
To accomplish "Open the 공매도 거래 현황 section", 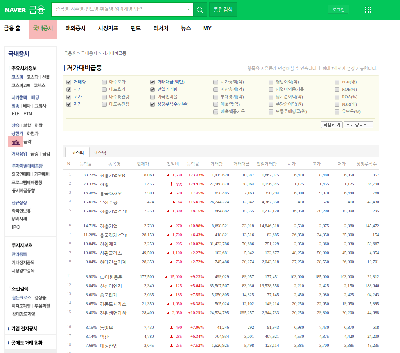I will click(x=27, y=343).
